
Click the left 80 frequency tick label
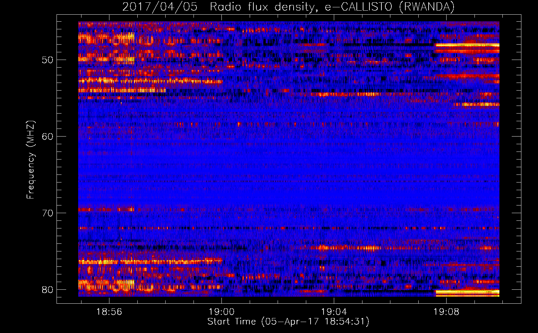coord(48,290)
